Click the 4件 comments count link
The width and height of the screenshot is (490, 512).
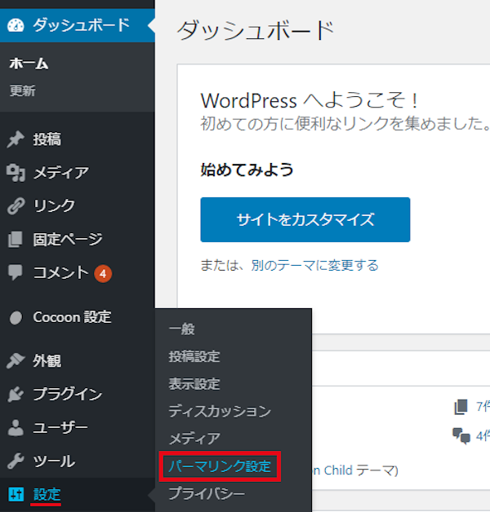[x=483, y=436]
